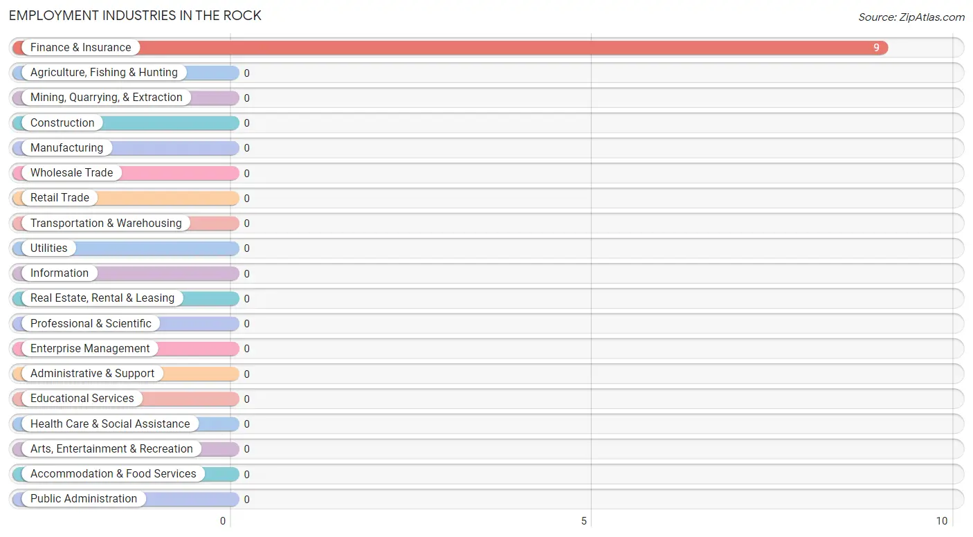
Task: Select the Administrative & Support label
Action: coord(92,374)
